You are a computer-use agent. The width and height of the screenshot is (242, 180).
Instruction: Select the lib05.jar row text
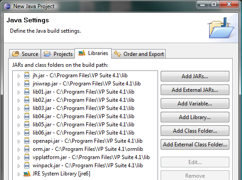84,125
